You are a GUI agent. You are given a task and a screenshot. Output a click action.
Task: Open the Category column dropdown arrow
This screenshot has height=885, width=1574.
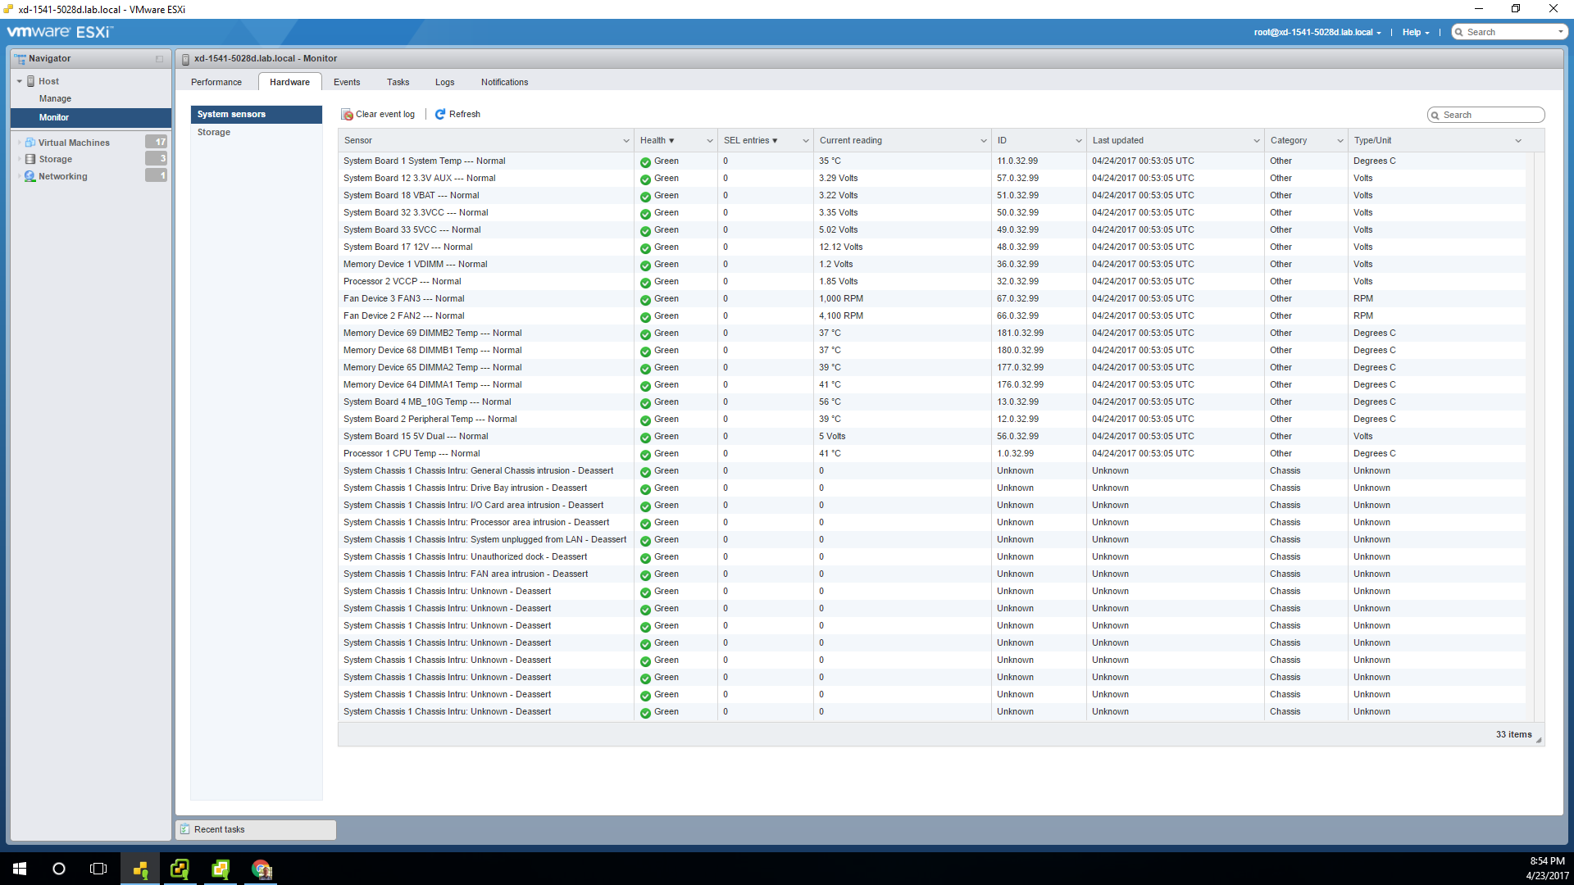click(1340, 141)
